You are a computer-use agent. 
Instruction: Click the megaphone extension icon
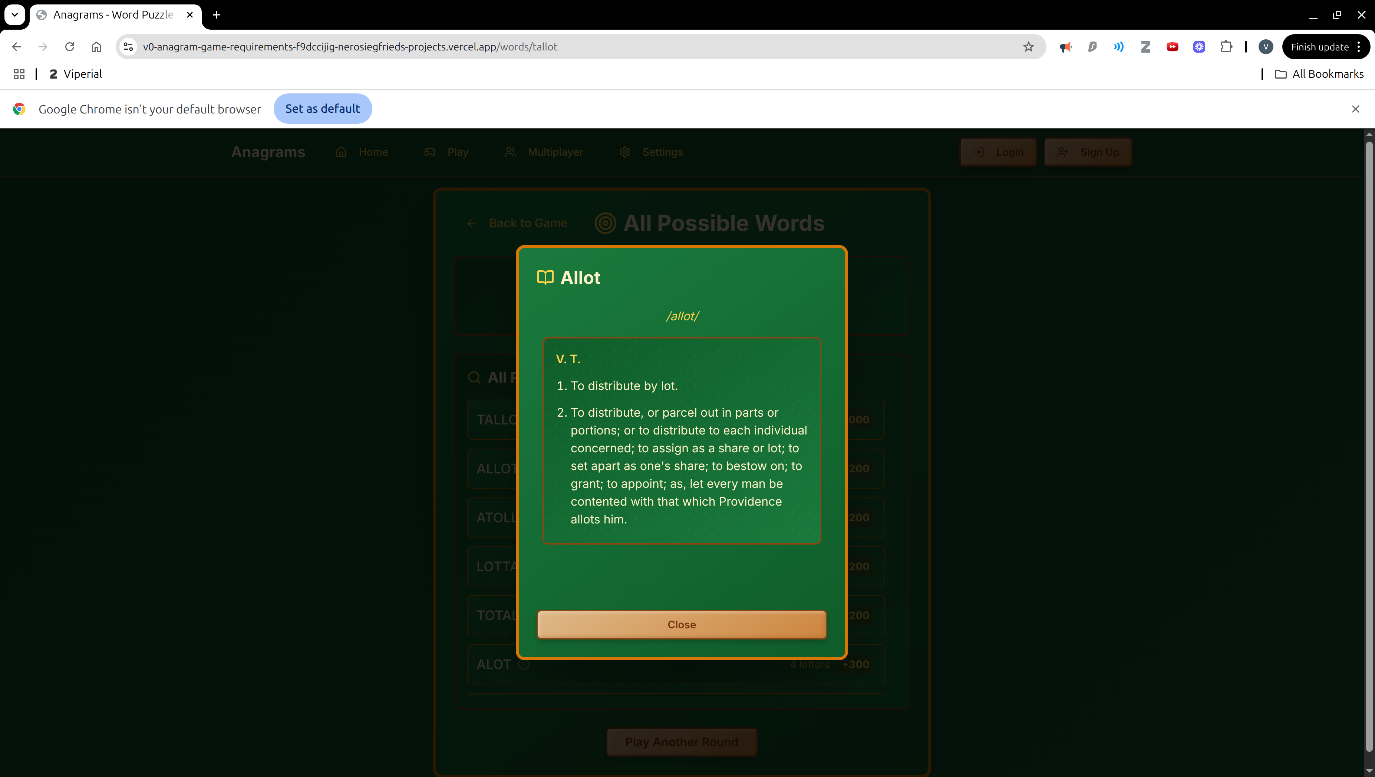coord(1065,47)
